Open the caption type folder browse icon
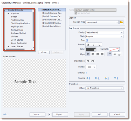The width and height of the screenshot is (131, 121). [x=121, y=22]
